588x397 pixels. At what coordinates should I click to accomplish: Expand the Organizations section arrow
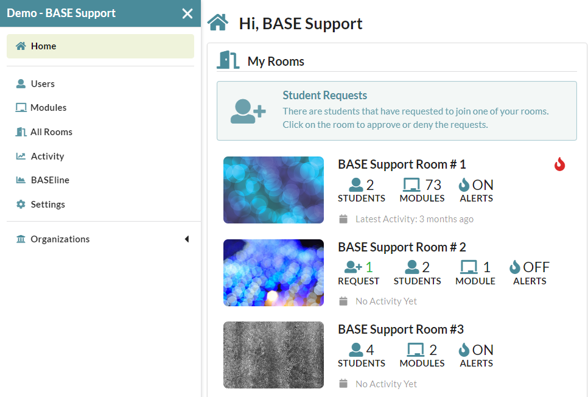(x=187, y=239)
